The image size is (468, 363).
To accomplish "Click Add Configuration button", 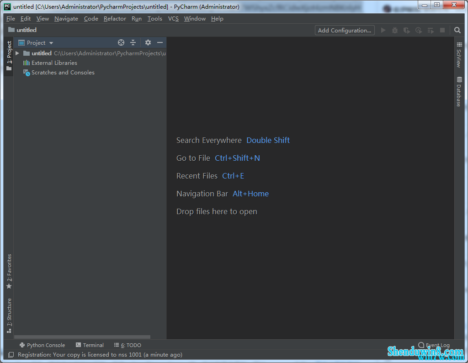I will [345, 30].
